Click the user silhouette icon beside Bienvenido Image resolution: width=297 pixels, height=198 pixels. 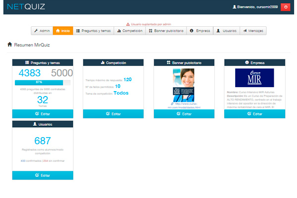234,7
